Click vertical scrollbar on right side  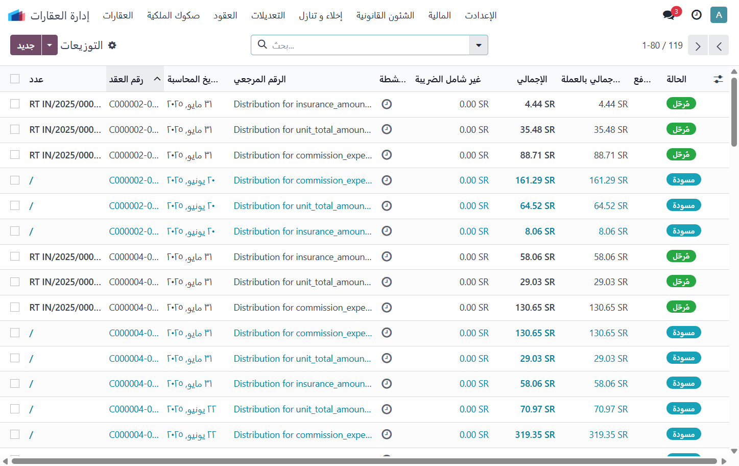(x=734, y=112)
